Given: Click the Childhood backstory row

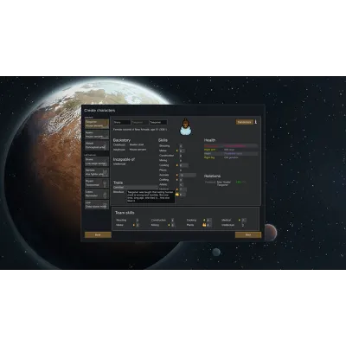Looking at the screenshot, I should tap(129, 144).
